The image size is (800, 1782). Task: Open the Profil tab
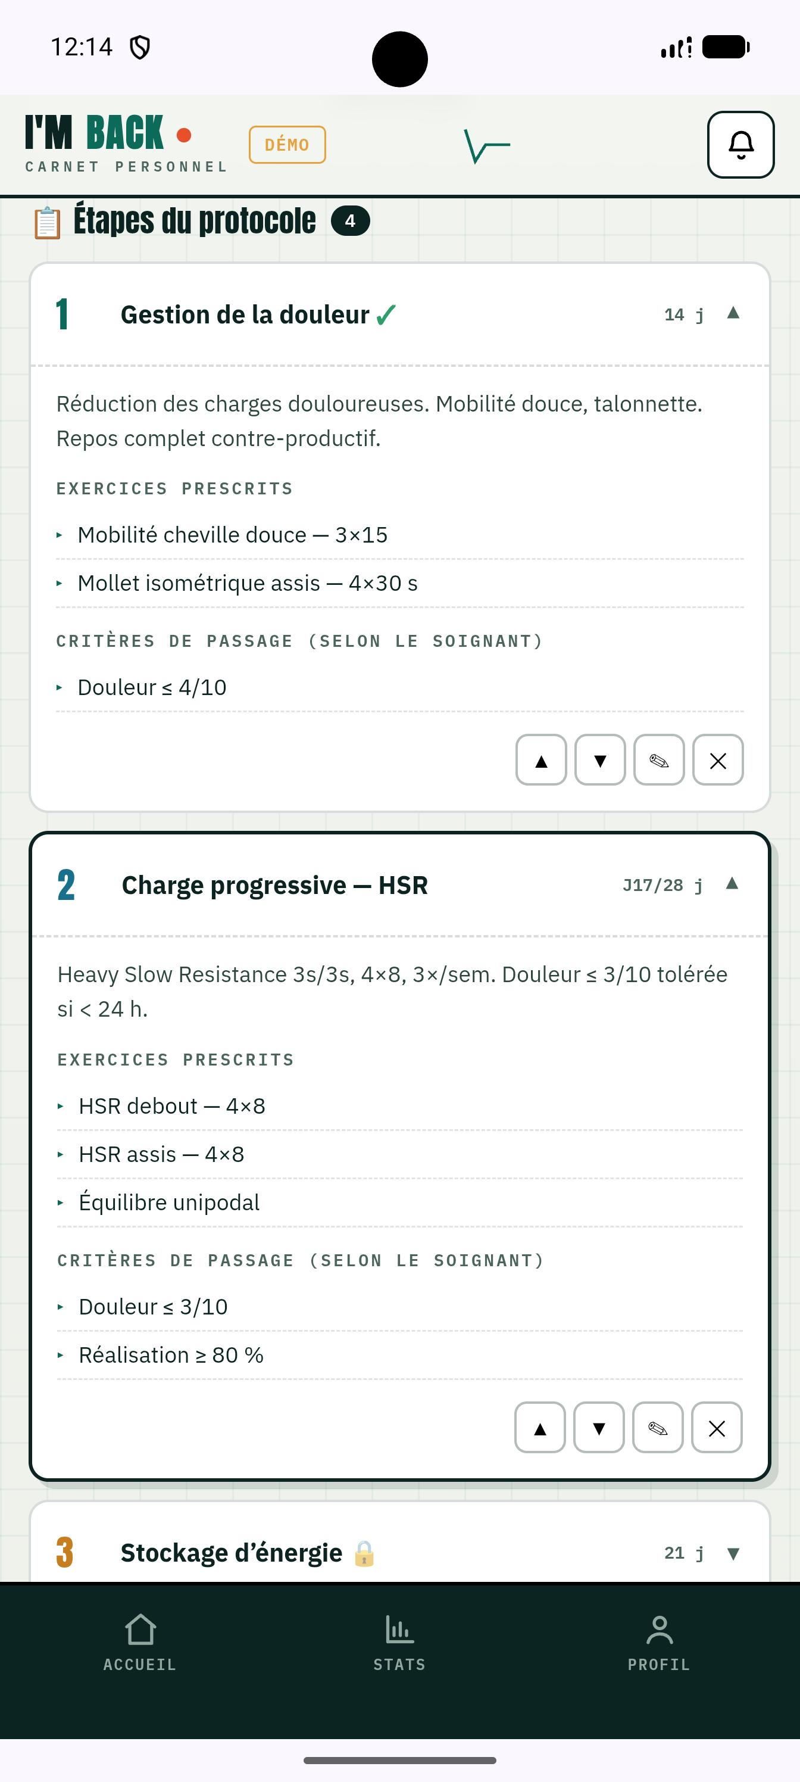pyautogui.click(x=659, y=1643)
